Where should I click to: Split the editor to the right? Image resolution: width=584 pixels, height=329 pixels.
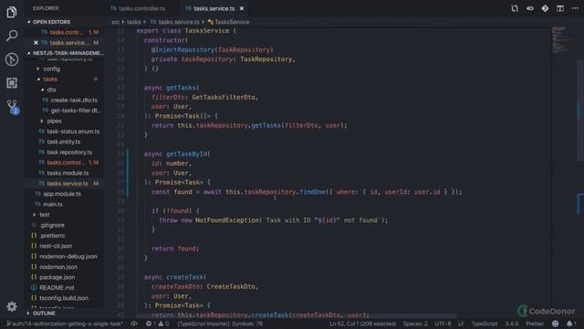pos(559,8)
